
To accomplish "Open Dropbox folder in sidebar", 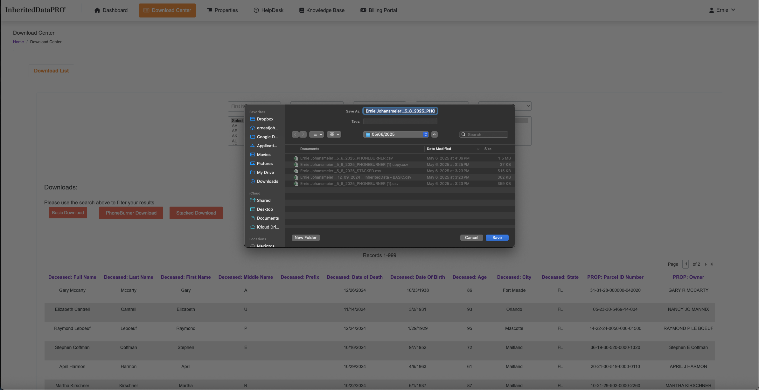I will point(265,119).
